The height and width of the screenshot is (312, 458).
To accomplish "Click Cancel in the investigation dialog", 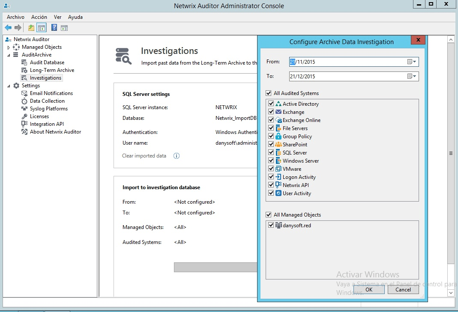I will click(403, 289).
